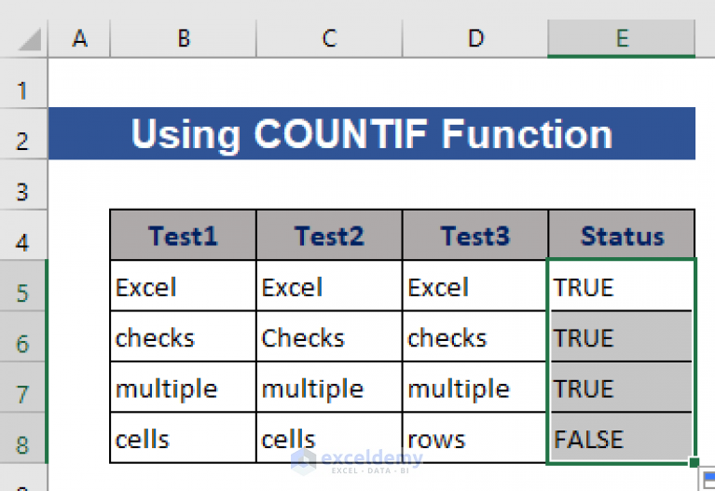Select column C header

tap(329, 38)
